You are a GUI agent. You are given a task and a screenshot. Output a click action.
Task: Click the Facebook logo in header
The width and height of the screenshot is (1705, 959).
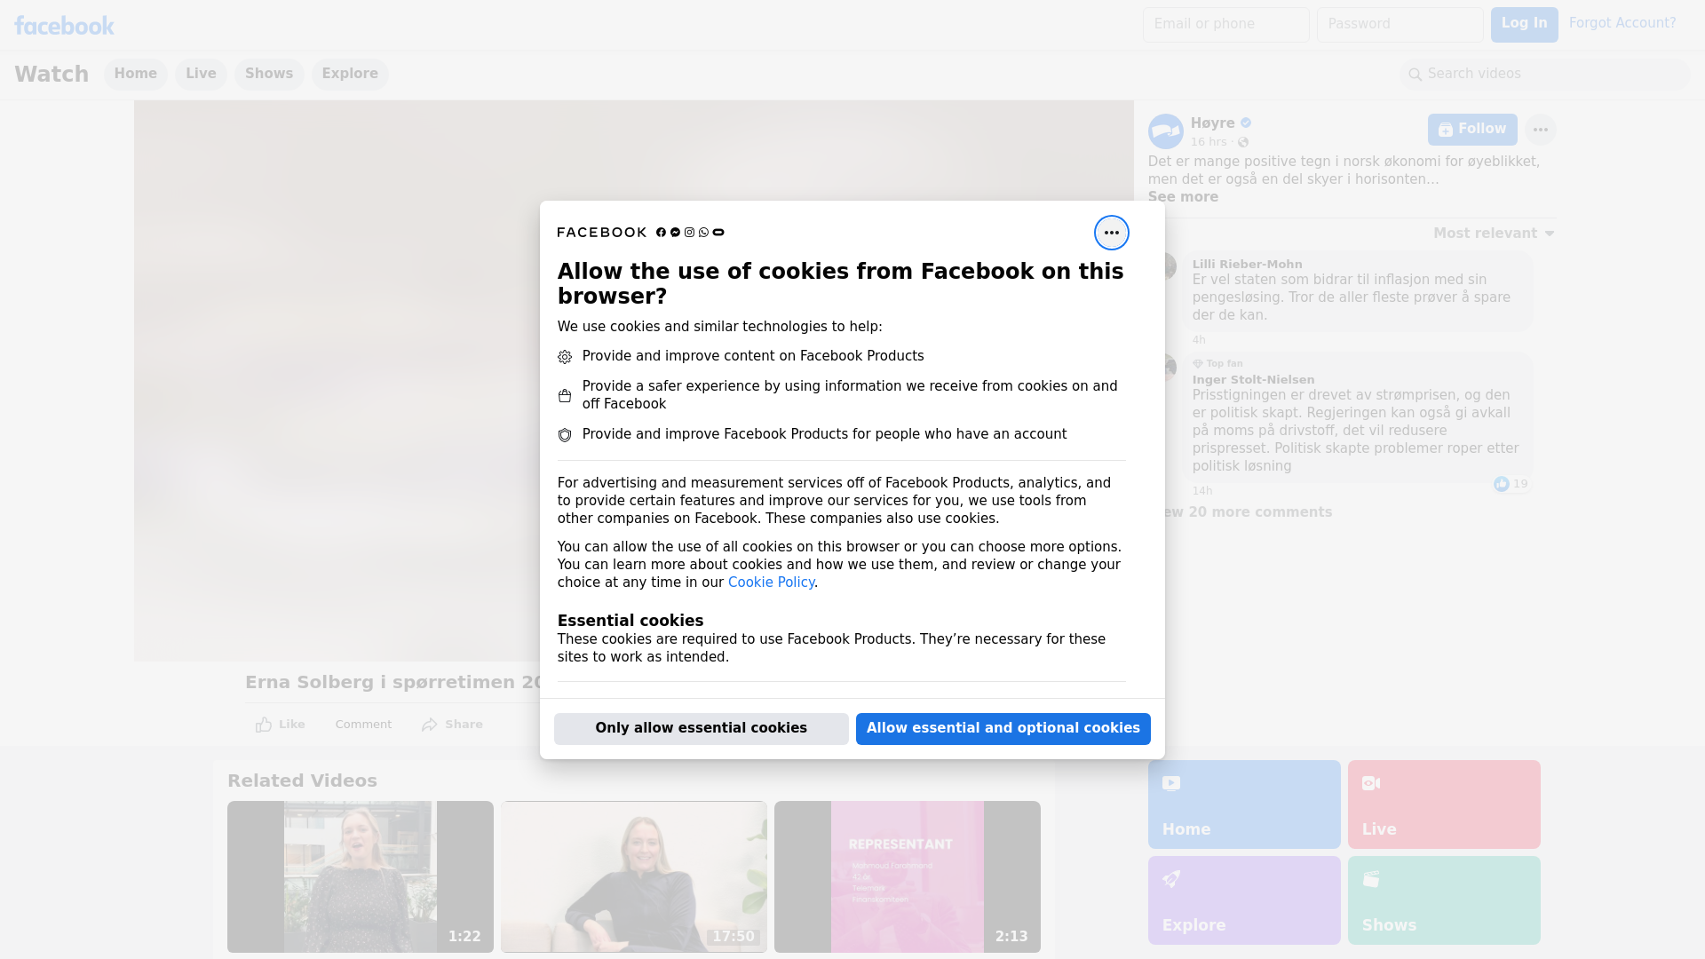coord(64,25)
